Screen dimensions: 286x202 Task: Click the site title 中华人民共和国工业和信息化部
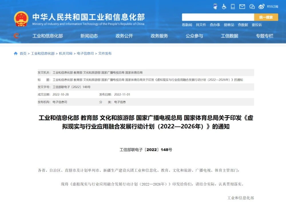click(x=88, y=17)
